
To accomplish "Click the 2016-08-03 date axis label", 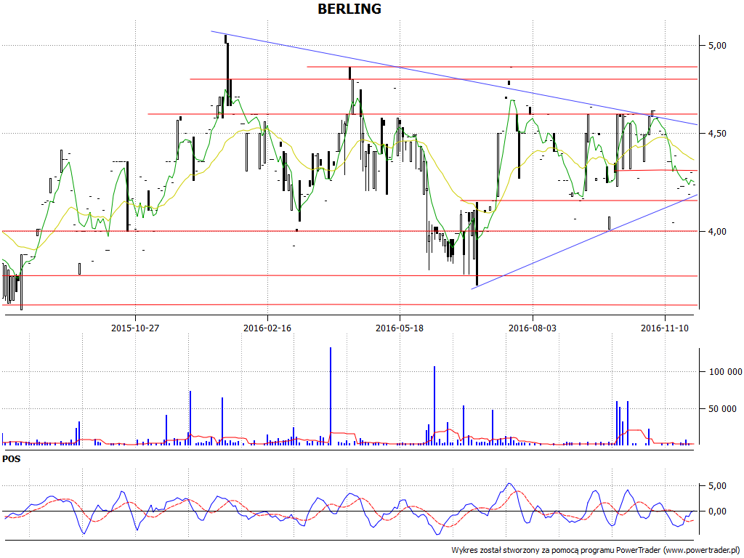I will point(533,328).
